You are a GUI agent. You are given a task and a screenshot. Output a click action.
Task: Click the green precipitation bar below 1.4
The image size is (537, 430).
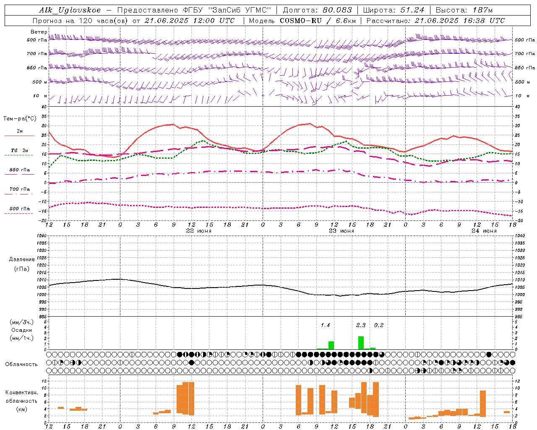coord(331,345)
